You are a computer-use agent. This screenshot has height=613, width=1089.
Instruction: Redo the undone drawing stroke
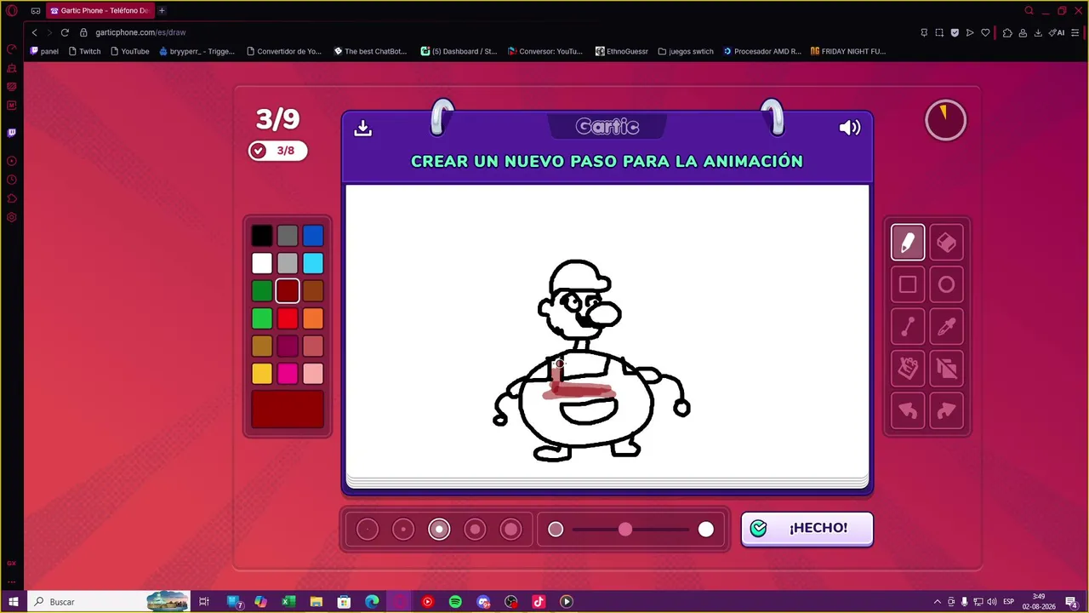946,411
